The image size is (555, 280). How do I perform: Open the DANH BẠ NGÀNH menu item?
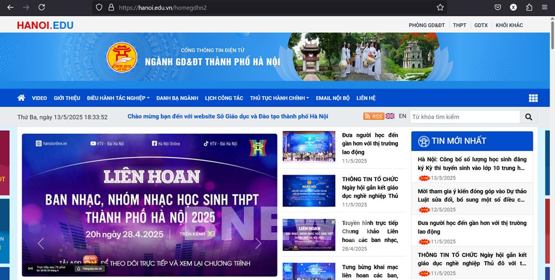[x=177, y=98]
